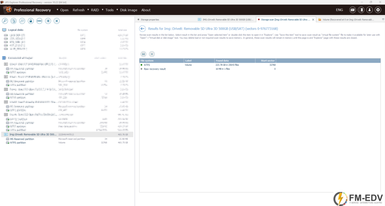Open the About menu item
The image size is (385, 206).
coord(146,10)
